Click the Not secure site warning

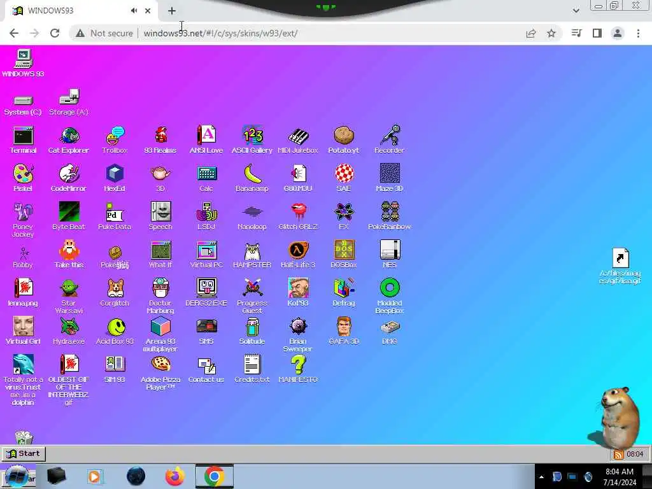click(104, 33)
